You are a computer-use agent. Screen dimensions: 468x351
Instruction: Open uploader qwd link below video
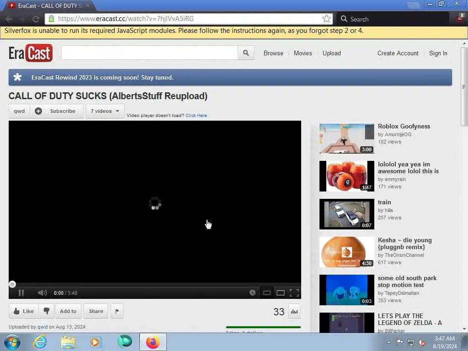[x=43, y=327]
